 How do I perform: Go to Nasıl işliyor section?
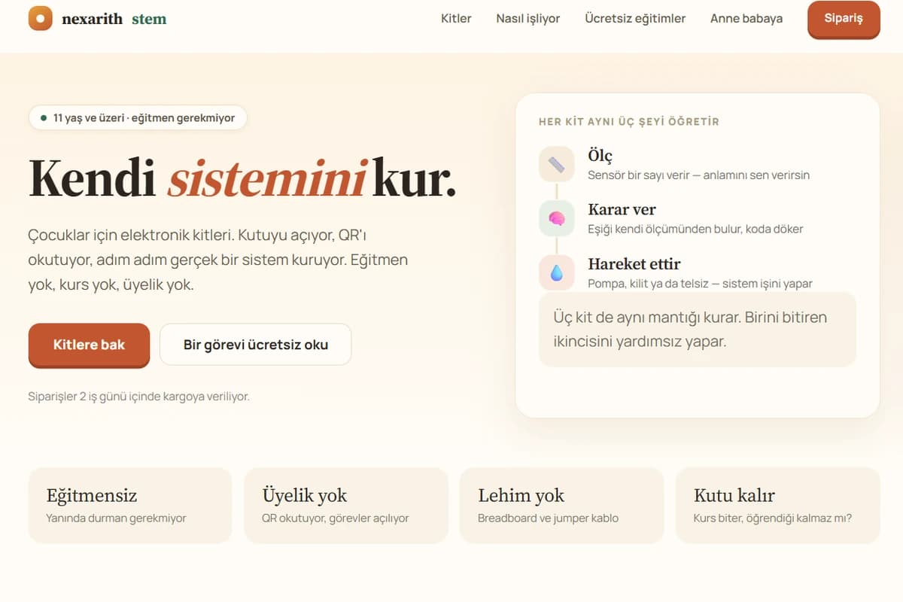(x=528, y=19)
